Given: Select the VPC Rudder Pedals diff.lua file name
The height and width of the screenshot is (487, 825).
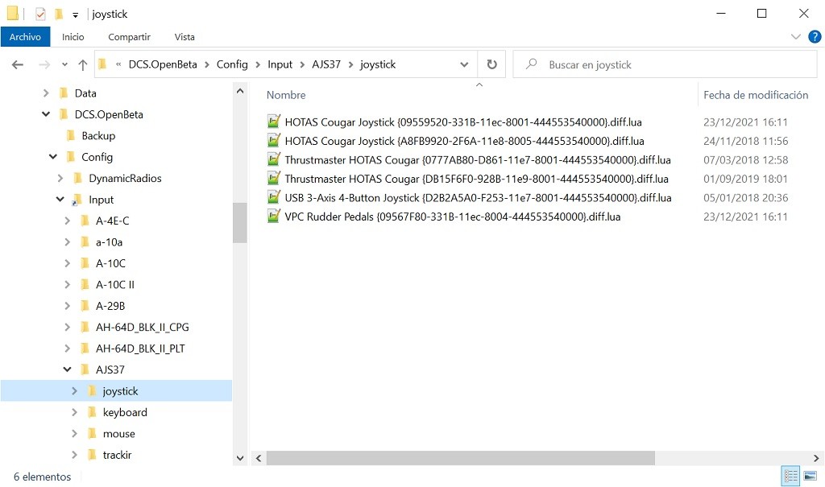Looking at the screenshot, I should (x=453, y=217).
